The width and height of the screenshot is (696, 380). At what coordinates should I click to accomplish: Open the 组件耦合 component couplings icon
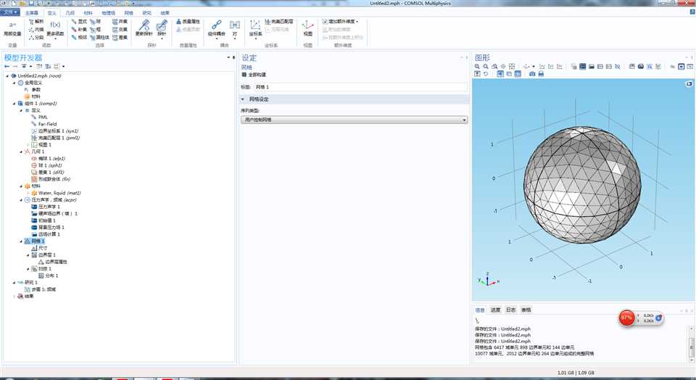point(217,28)
